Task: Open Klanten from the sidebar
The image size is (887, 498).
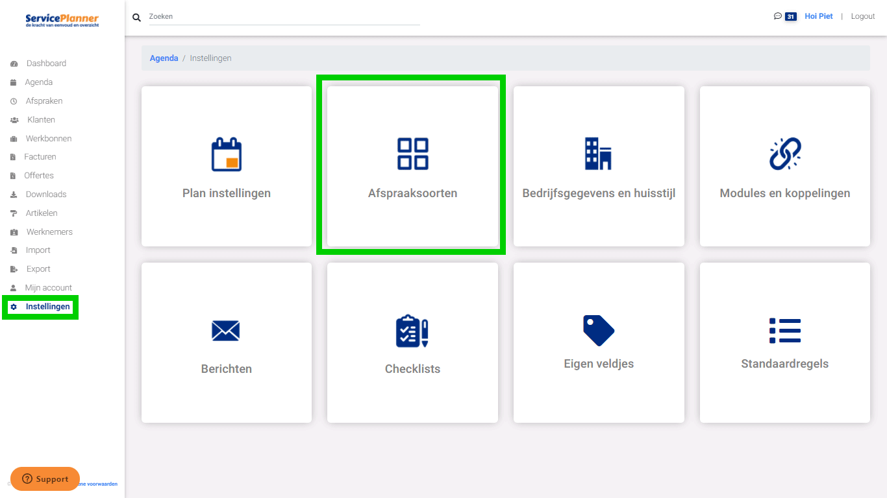Action: 41,120
